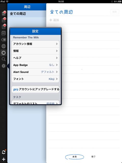Open the Lists icon in sidebar
Image resolution: width=122 pixels, height=163 pixels.
coord(4,33)
